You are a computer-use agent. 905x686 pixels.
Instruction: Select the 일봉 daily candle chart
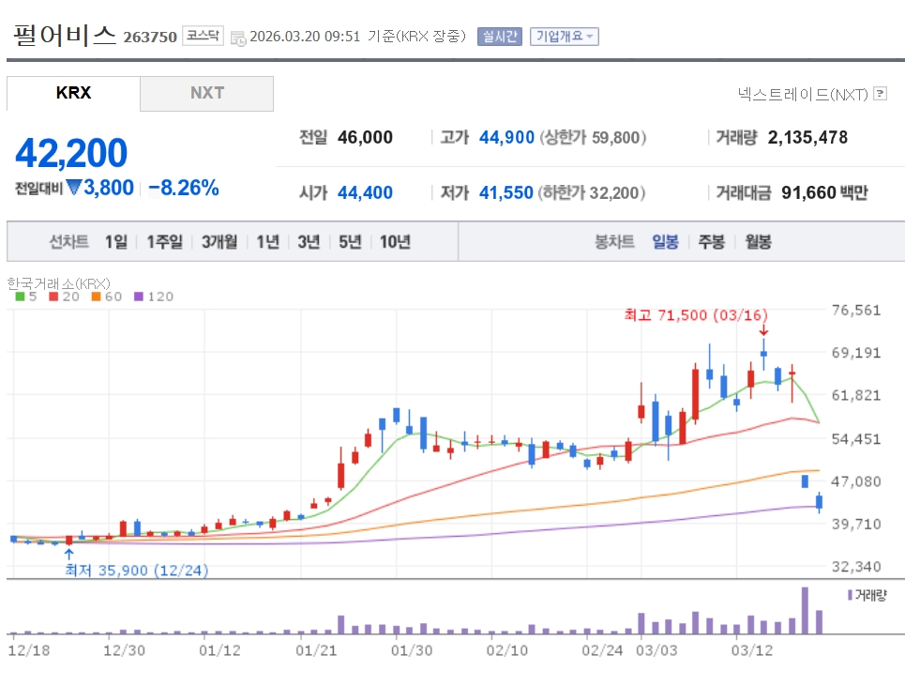point(665,242)
